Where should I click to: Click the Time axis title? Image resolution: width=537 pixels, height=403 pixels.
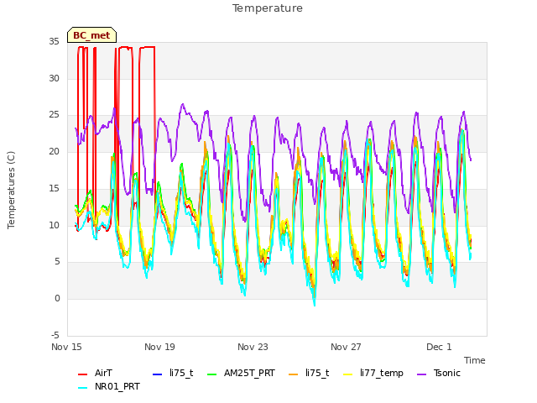pyautogui.click(x=475, y=360)
